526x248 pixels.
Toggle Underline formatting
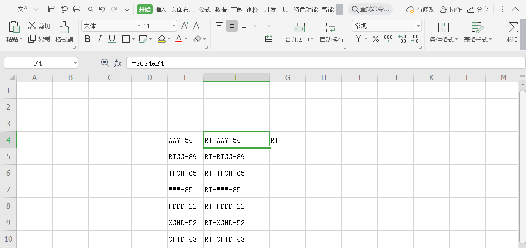(x=112, y=39)
